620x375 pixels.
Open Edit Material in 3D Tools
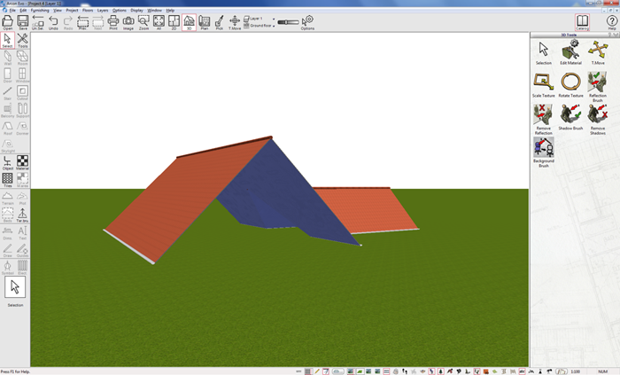coord(570,52)
